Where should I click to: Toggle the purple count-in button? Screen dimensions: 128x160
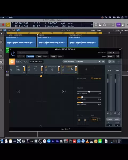[x=118, y=25]
